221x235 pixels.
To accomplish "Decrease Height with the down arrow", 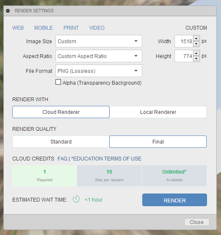I will point(196,59).
